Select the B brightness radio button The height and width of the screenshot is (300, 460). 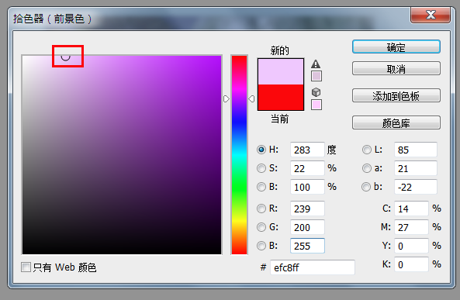[x=261, y=187]
